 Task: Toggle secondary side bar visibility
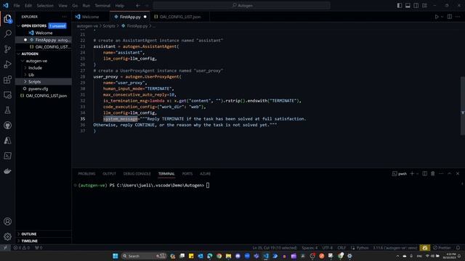416,5
